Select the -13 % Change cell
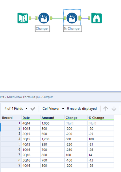Image resolution: width=121 pixels, height=172 pixels. (x=100, y=160)
